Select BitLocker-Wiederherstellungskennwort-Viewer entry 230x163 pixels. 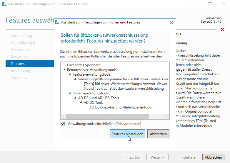(x=126, y=84)
